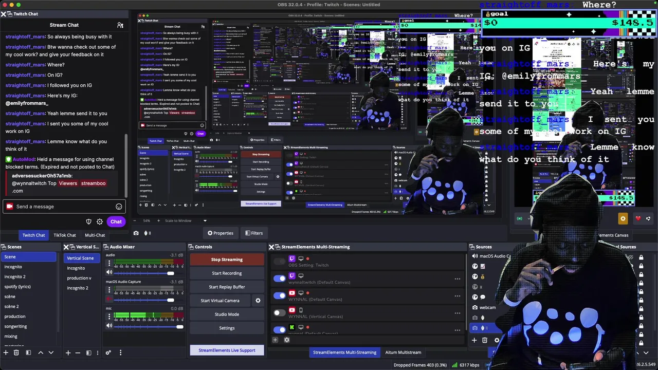The width and height of the screenshot is (658, 370).
Task: Open chat shield mode icon
Action: click(x=88, y=221)
